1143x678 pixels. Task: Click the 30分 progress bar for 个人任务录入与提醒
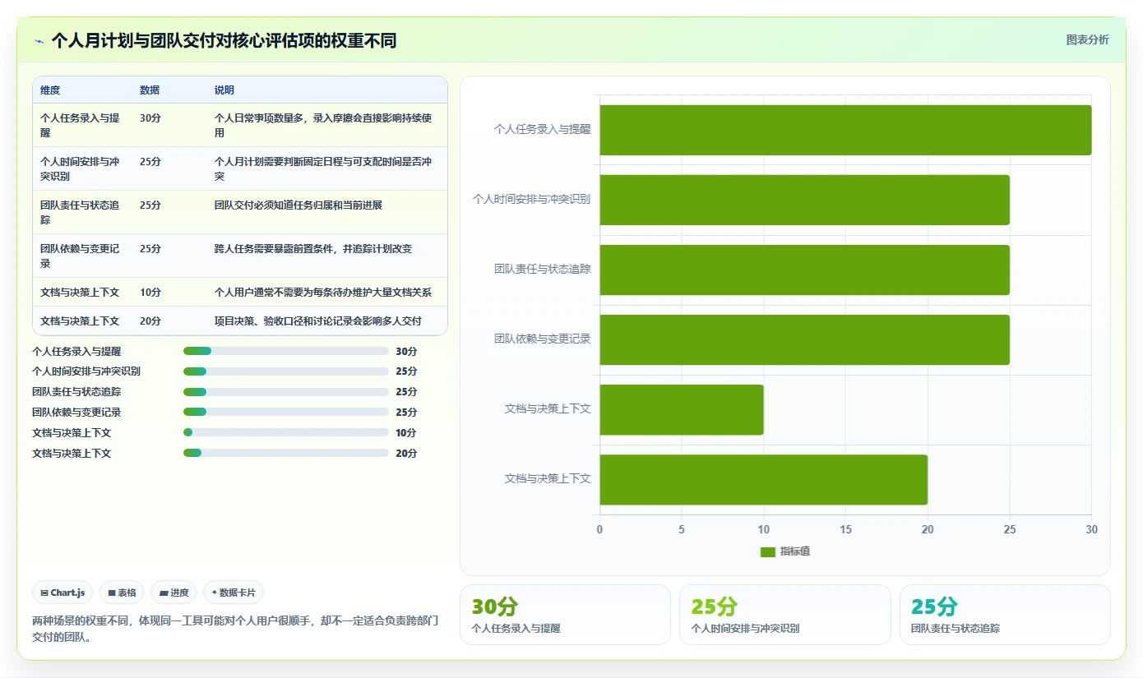pos(286,351)
